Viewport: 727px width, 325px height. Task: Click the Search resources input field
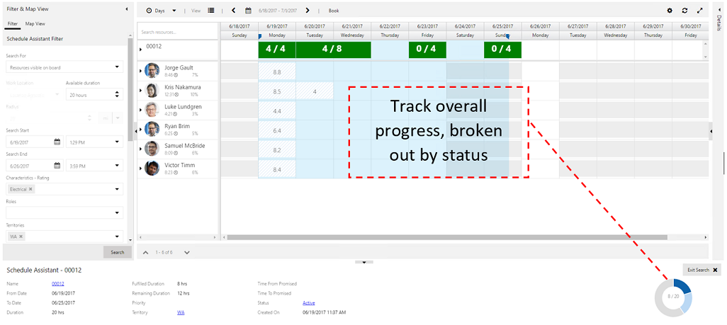(177, 32)
